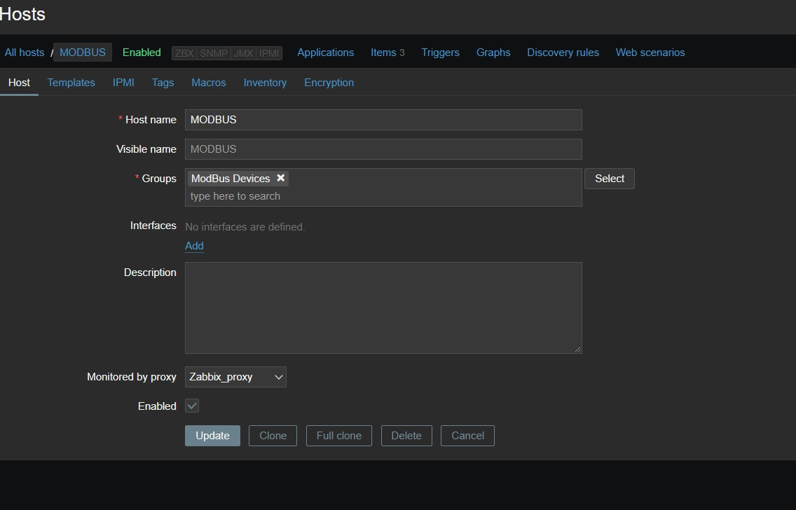Open the Macros tab
Screen dimensions: 796x510
pos(209,83)
